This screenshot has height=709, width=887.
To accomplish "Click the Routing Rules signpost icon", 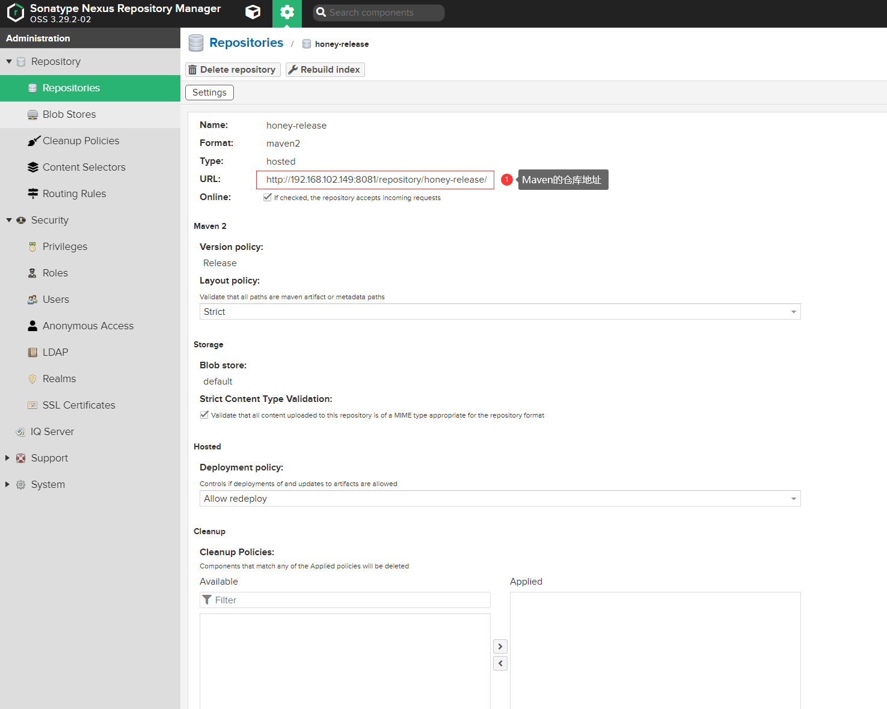I will coord(33,193).
